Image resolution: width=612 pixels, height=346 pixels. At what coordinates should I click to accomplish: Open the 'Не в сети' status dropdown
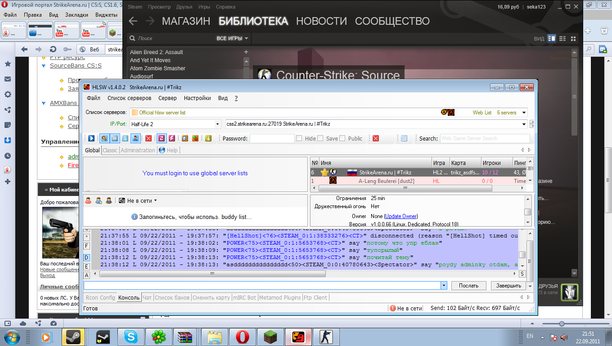pos(138,200)
